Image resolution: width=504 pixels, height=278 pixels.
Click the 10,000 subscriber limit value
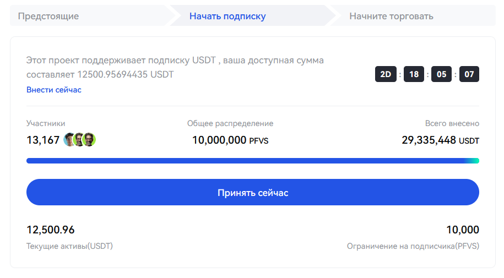coord(463,230)
